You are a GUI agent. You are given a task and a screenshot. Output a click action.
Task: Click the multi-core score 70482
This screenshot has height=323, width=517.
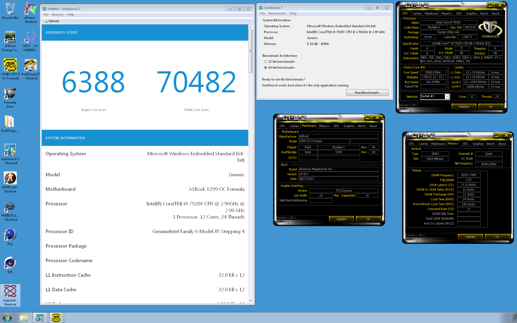[x=196, y=82]
